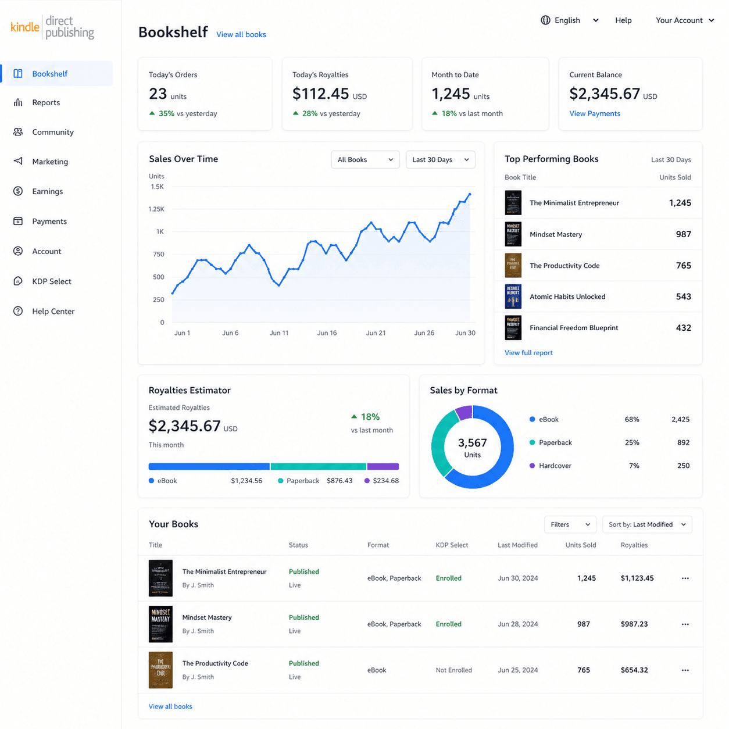Click the Not Enrolled status text

click(454, 670)
